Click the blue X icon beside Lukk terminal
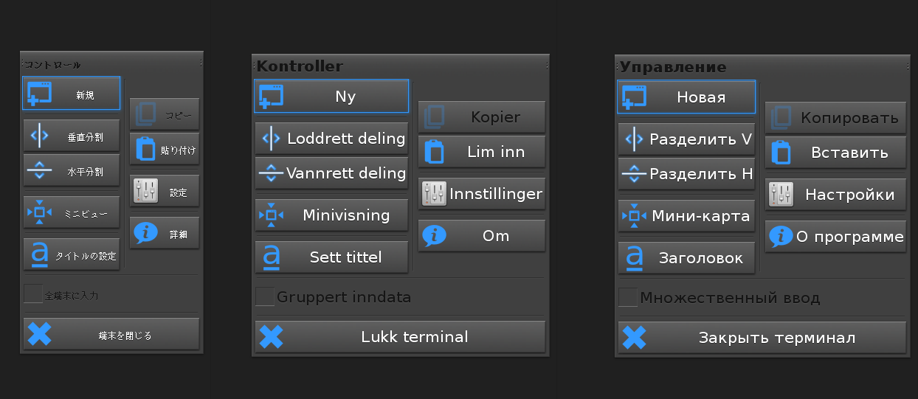Viewport: 918px width, 399px height. pyautogui.click(x=272, y=337)
